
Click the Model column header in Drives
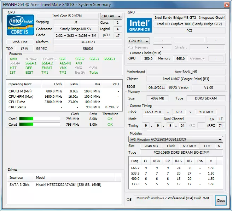74,177
